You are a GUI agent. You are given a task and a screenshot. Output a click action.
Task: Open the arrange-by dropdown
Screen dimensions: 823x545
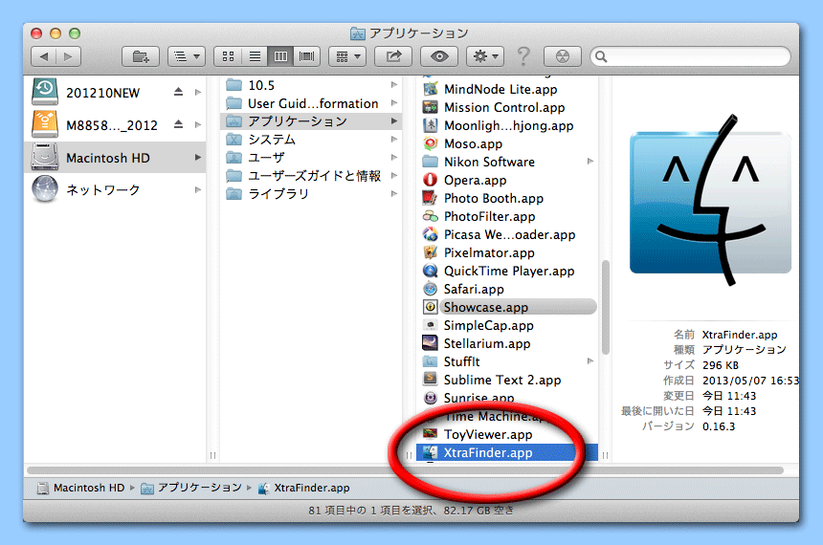pos(347,56)
